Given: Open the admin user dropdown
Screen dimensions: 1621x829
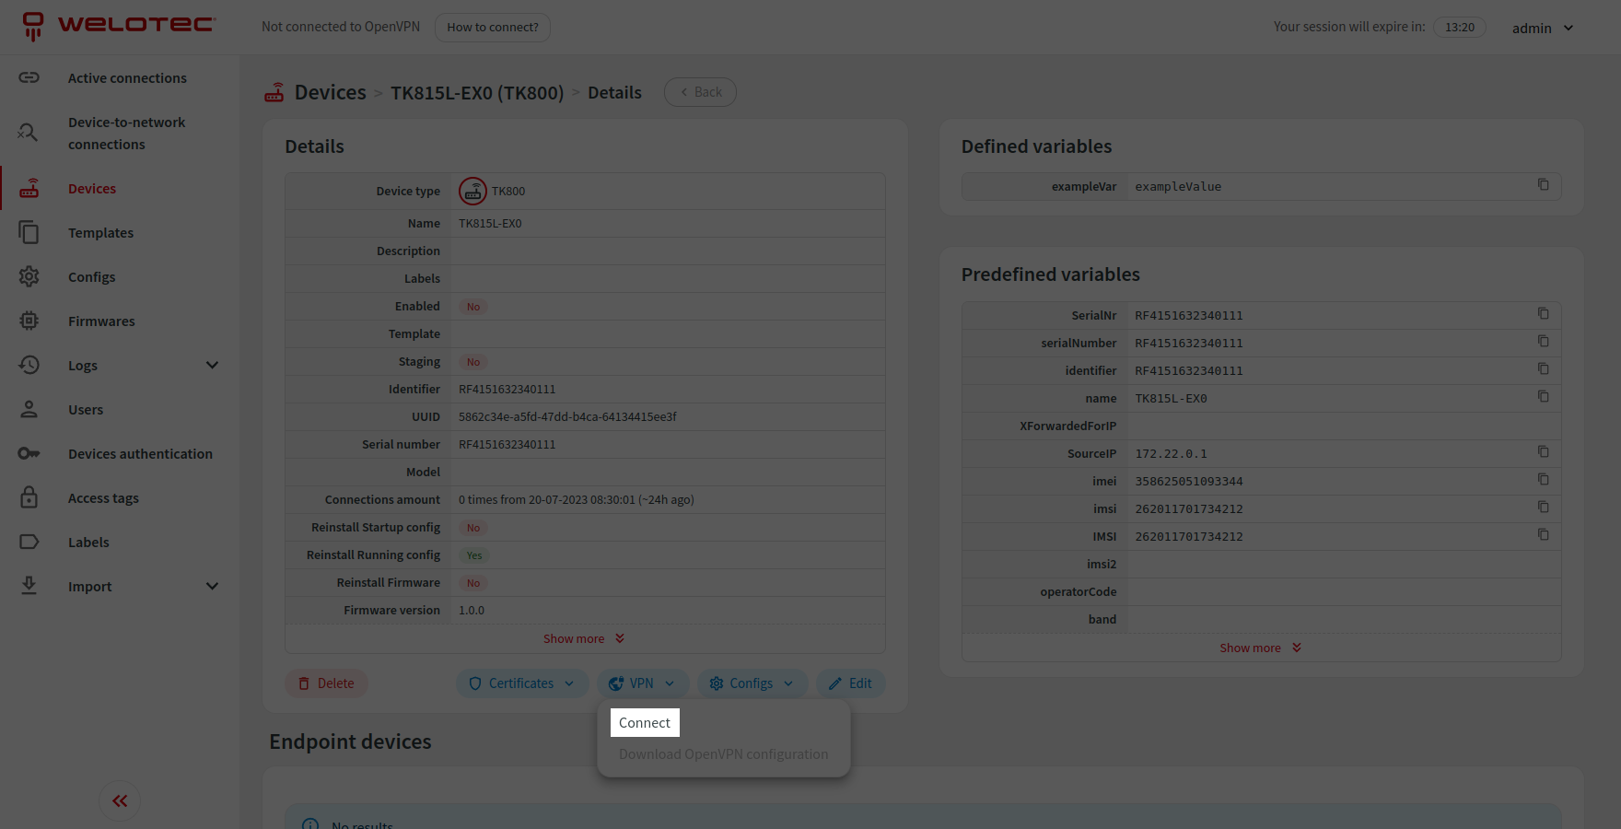Looking at the screenshot, I should tap(1543, 28).
